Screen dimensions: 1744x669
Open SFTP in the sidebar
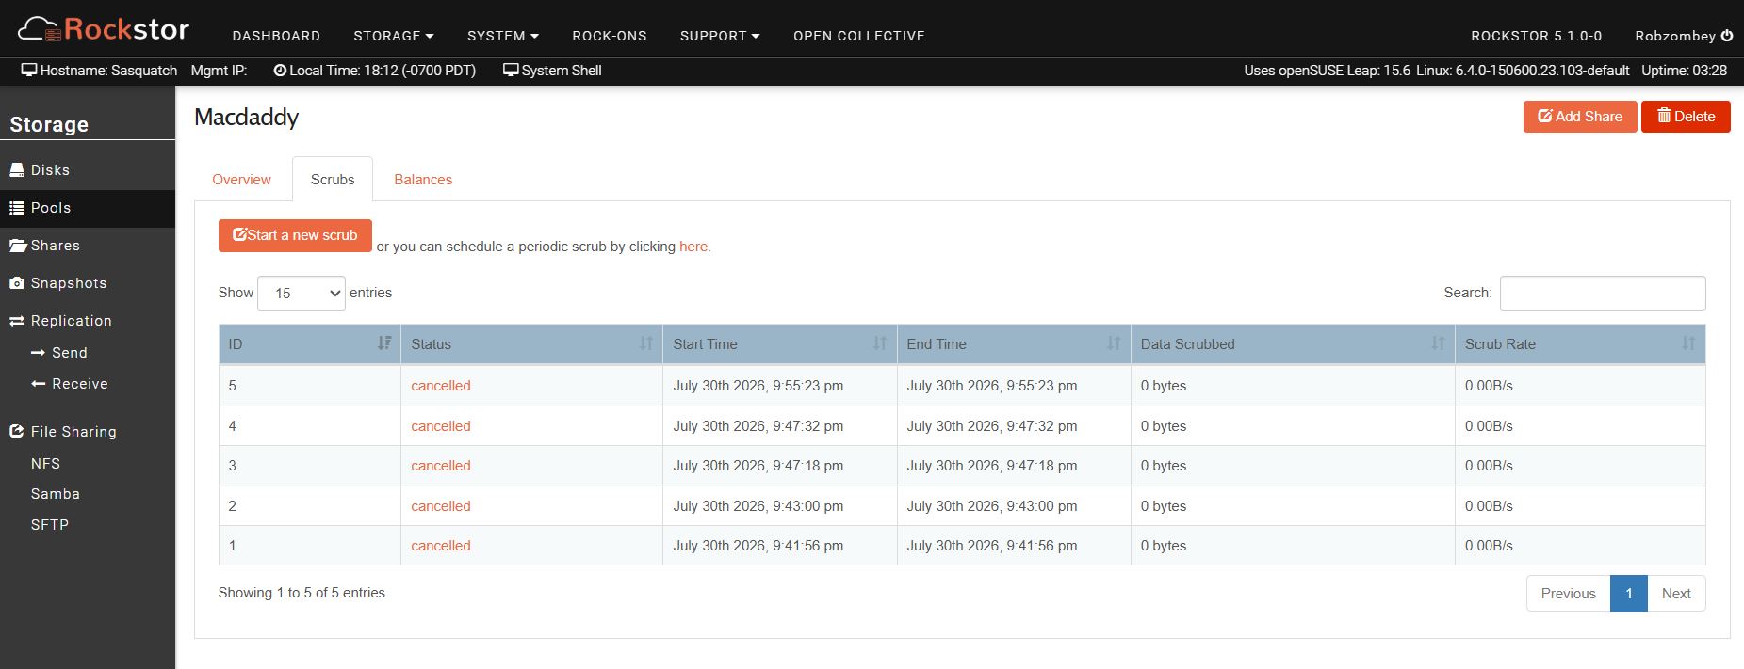click(x=49, y=525)
